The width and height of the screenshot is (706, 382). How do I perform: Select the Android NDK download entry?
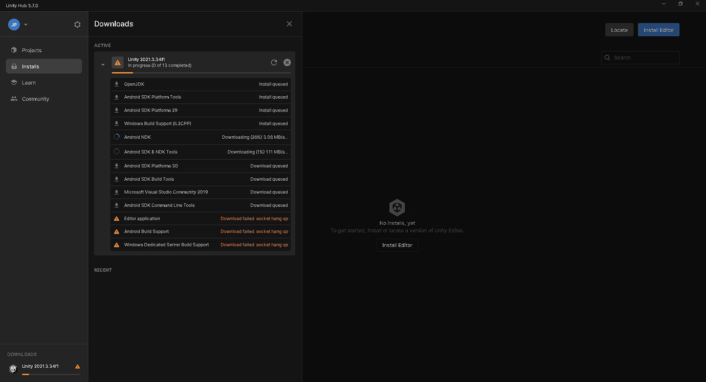pyautogui.click(x=200, y=137)
